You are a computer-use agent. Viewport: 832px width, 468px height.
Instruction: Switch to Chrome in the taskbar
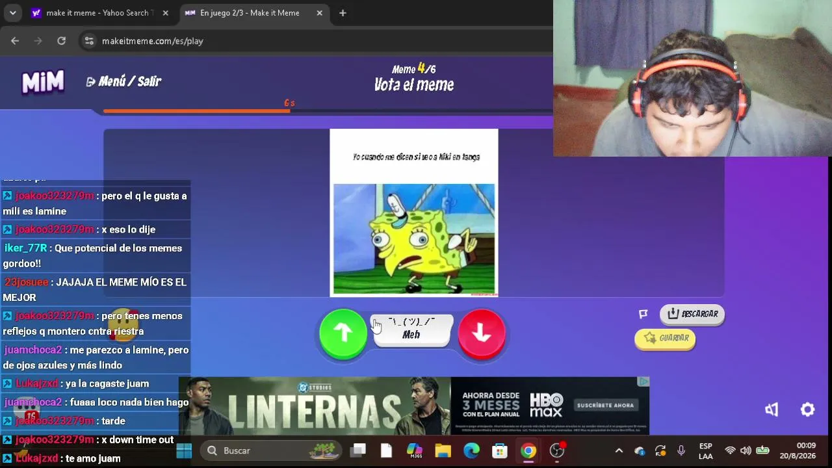coord(528,450)
